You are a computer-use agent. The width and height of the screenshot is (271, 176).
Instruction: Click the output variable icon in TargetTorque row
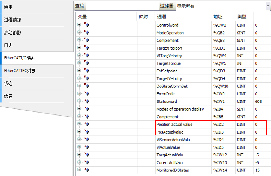point(86,63)
